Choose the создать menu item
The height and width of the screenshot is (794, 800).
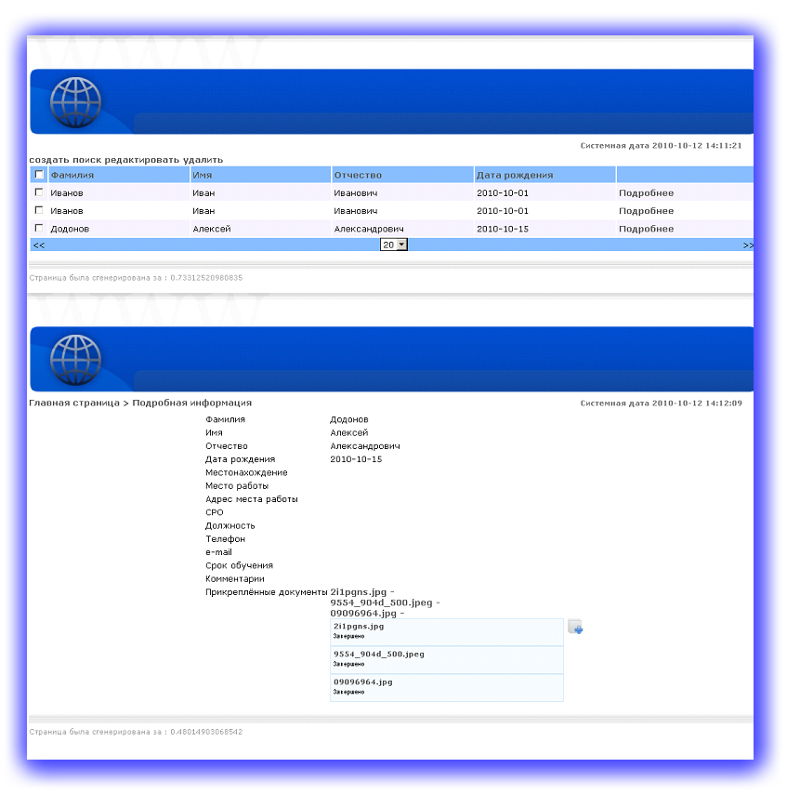coord(49,160)
